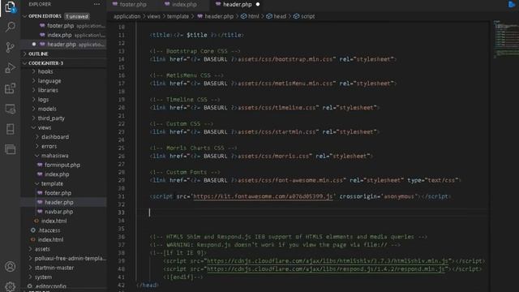Open the Explorer view in activity bar
This screenshot has width=519, height=292.
pos(11,7)
